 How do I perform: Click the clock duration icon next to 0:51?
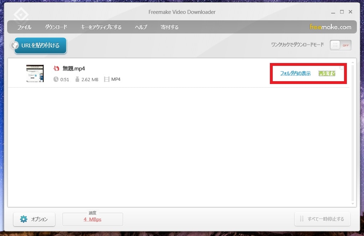[56, 79]
